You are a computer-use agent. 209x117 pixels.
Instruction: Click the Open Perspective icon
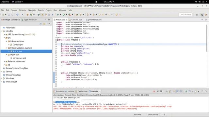click(197, 15)
